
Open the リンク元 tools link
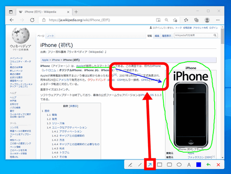(x=14, y=128)
